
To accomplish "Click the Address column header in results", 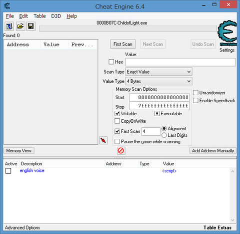I will 22,45.
